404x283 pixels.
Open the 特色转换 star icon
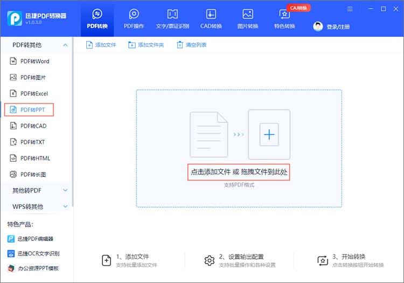coord(284,14)
